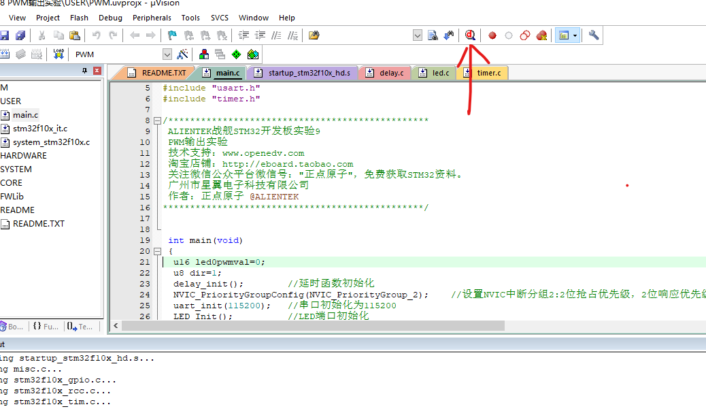
Task: Open Pack Installer icon
Action: click(x=253, y=54)
